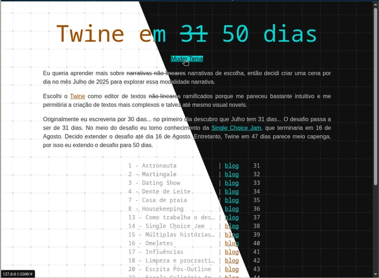Open the Single Choice Jam link

click(x=236, y=128)
